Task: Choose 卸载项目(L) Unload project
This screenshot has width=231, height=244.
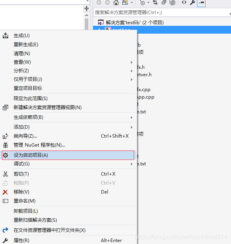Action: [x=68, y=211]
